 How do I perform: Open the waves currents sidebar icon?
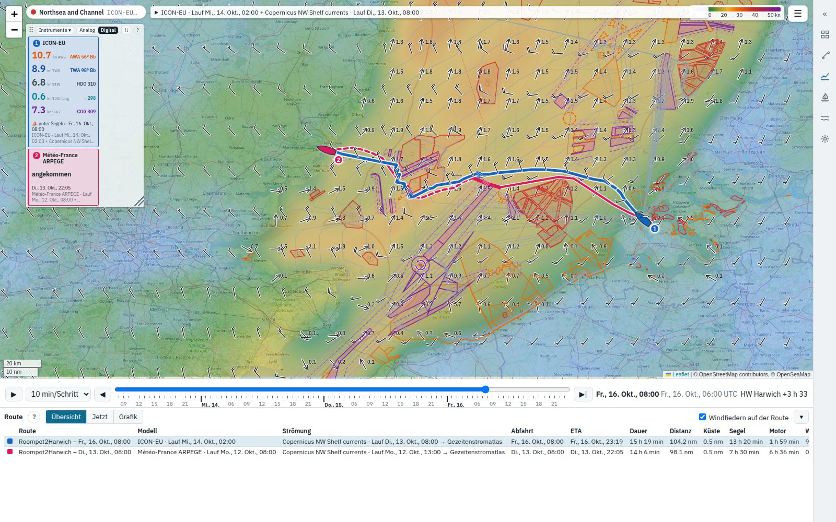[825, 118]
